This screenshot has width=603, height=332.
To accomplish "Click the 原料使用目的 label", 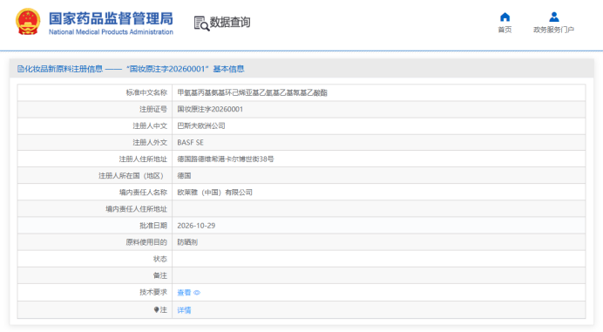I will pos(146,242).
